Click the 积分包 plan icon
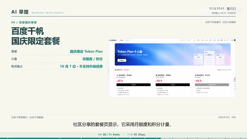This screenshot has height=139, width=247. point(196,75)
